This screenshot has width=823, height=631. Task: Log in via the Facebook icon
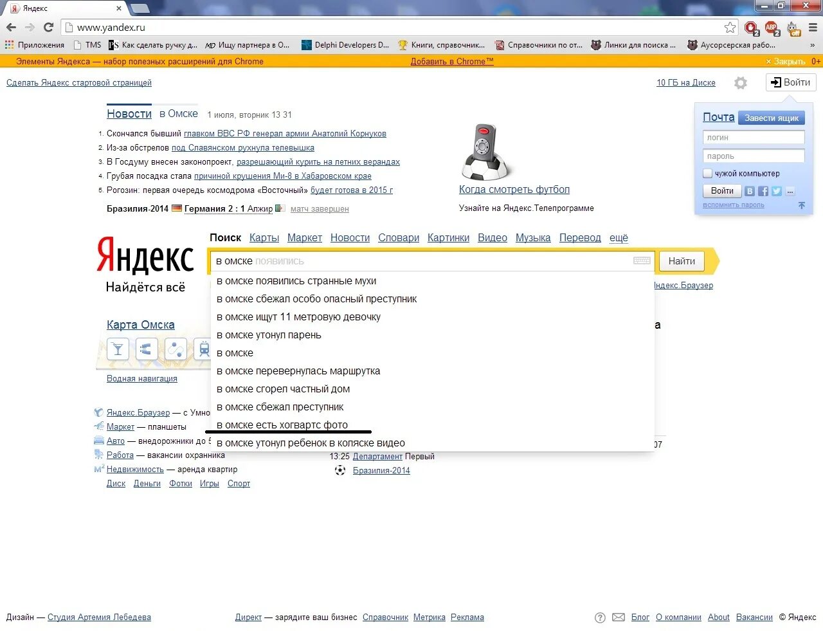[763, 191]
